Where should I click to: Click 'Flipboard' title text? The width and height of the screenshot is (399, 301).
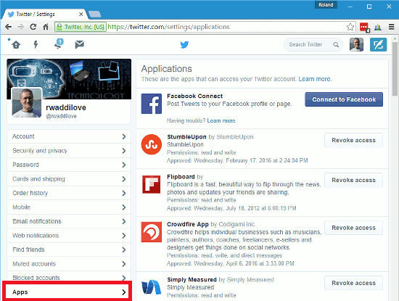pos(181,177)
